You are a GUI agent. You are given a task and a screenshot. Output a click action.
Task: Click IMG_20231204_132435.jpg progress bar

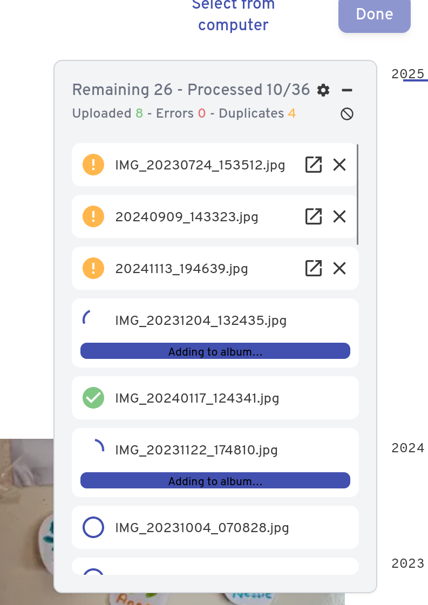click(215, 351)
